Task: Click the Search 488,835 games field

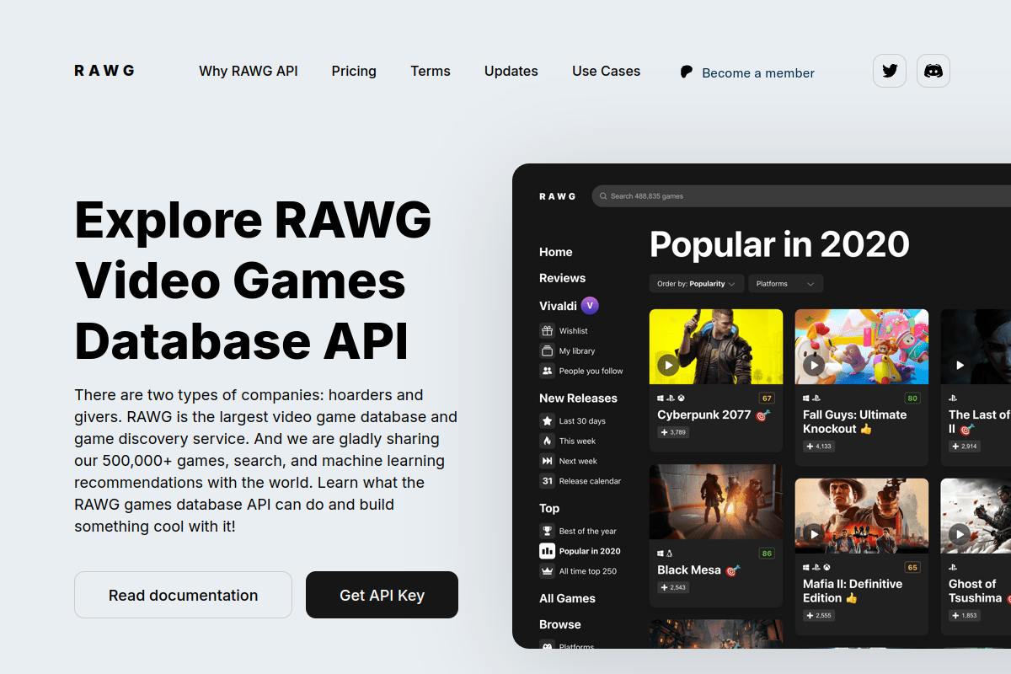Action: [801, 196]
